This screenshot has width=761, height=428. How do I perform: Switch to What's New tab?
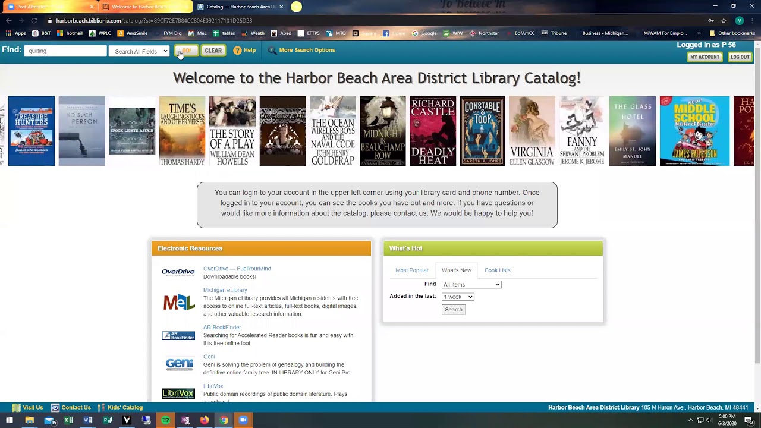click(x=456, y=270)
